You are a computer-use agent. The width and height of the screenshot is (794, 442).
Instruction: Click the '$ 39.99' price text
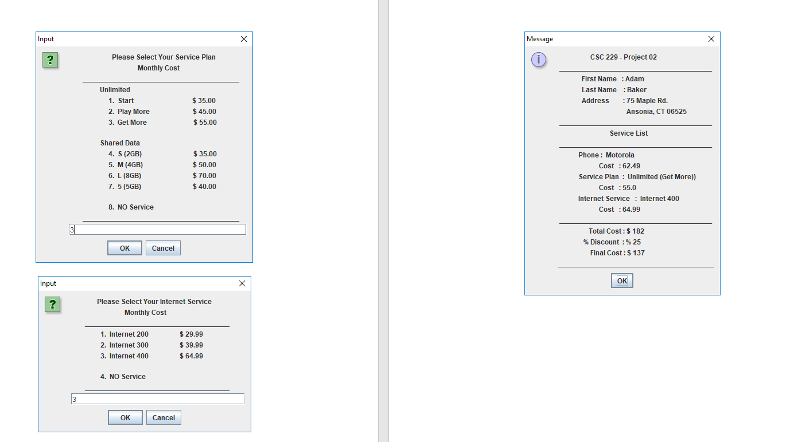191,345
